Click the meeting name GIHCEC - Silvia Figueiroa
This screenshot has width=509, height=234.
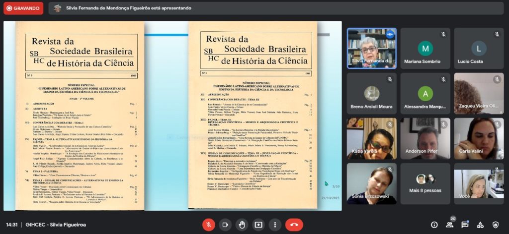56,225
